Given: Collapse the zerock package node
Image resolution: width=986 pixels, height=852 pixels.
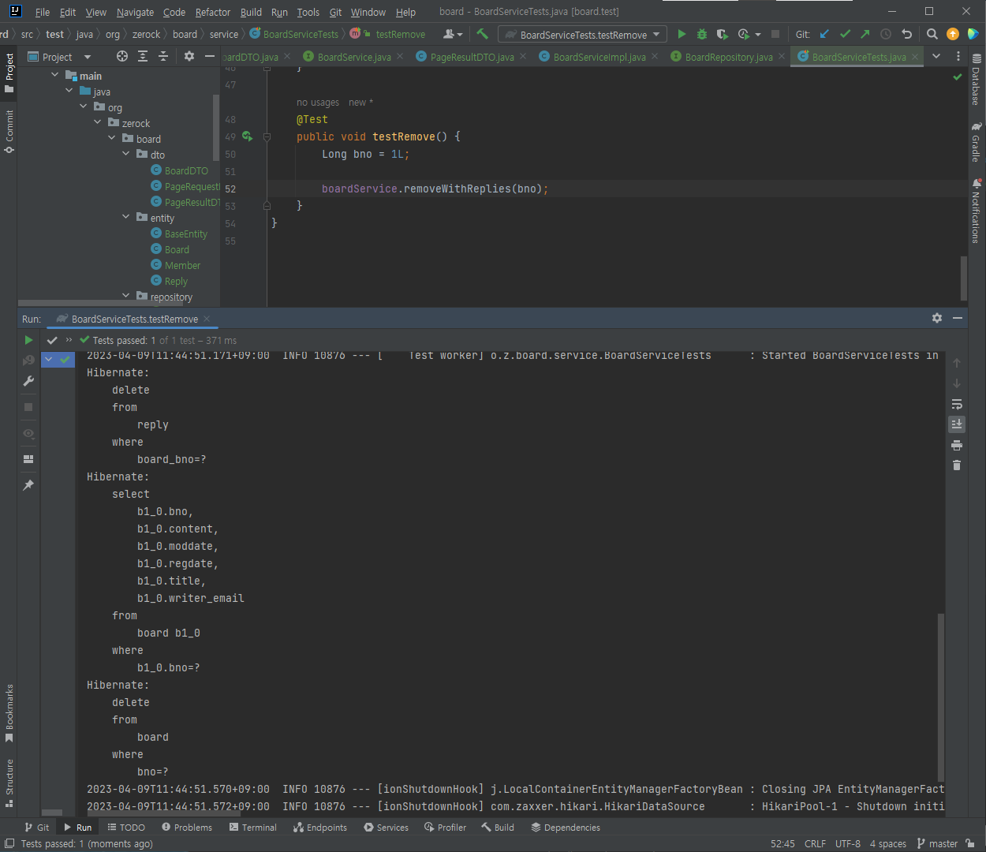Looking at the screenshot, I should click(98, 122).
